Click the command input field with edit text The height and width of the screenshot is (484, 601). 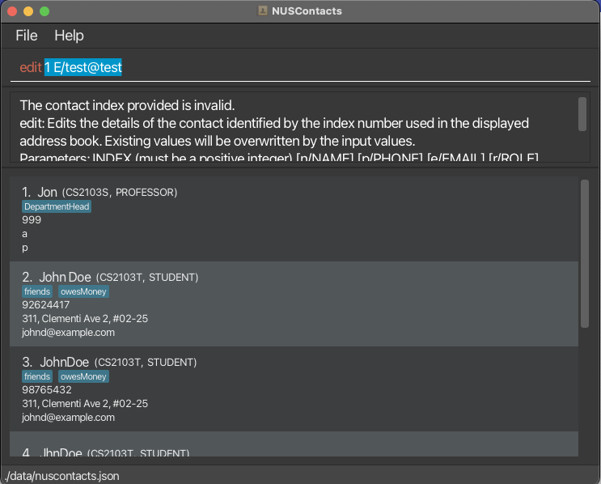point(300,67)
